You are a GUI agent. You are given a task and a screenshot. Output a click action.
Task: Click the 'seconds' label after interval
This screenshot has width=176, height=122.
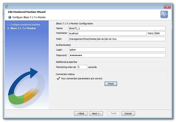pos(92,67)
